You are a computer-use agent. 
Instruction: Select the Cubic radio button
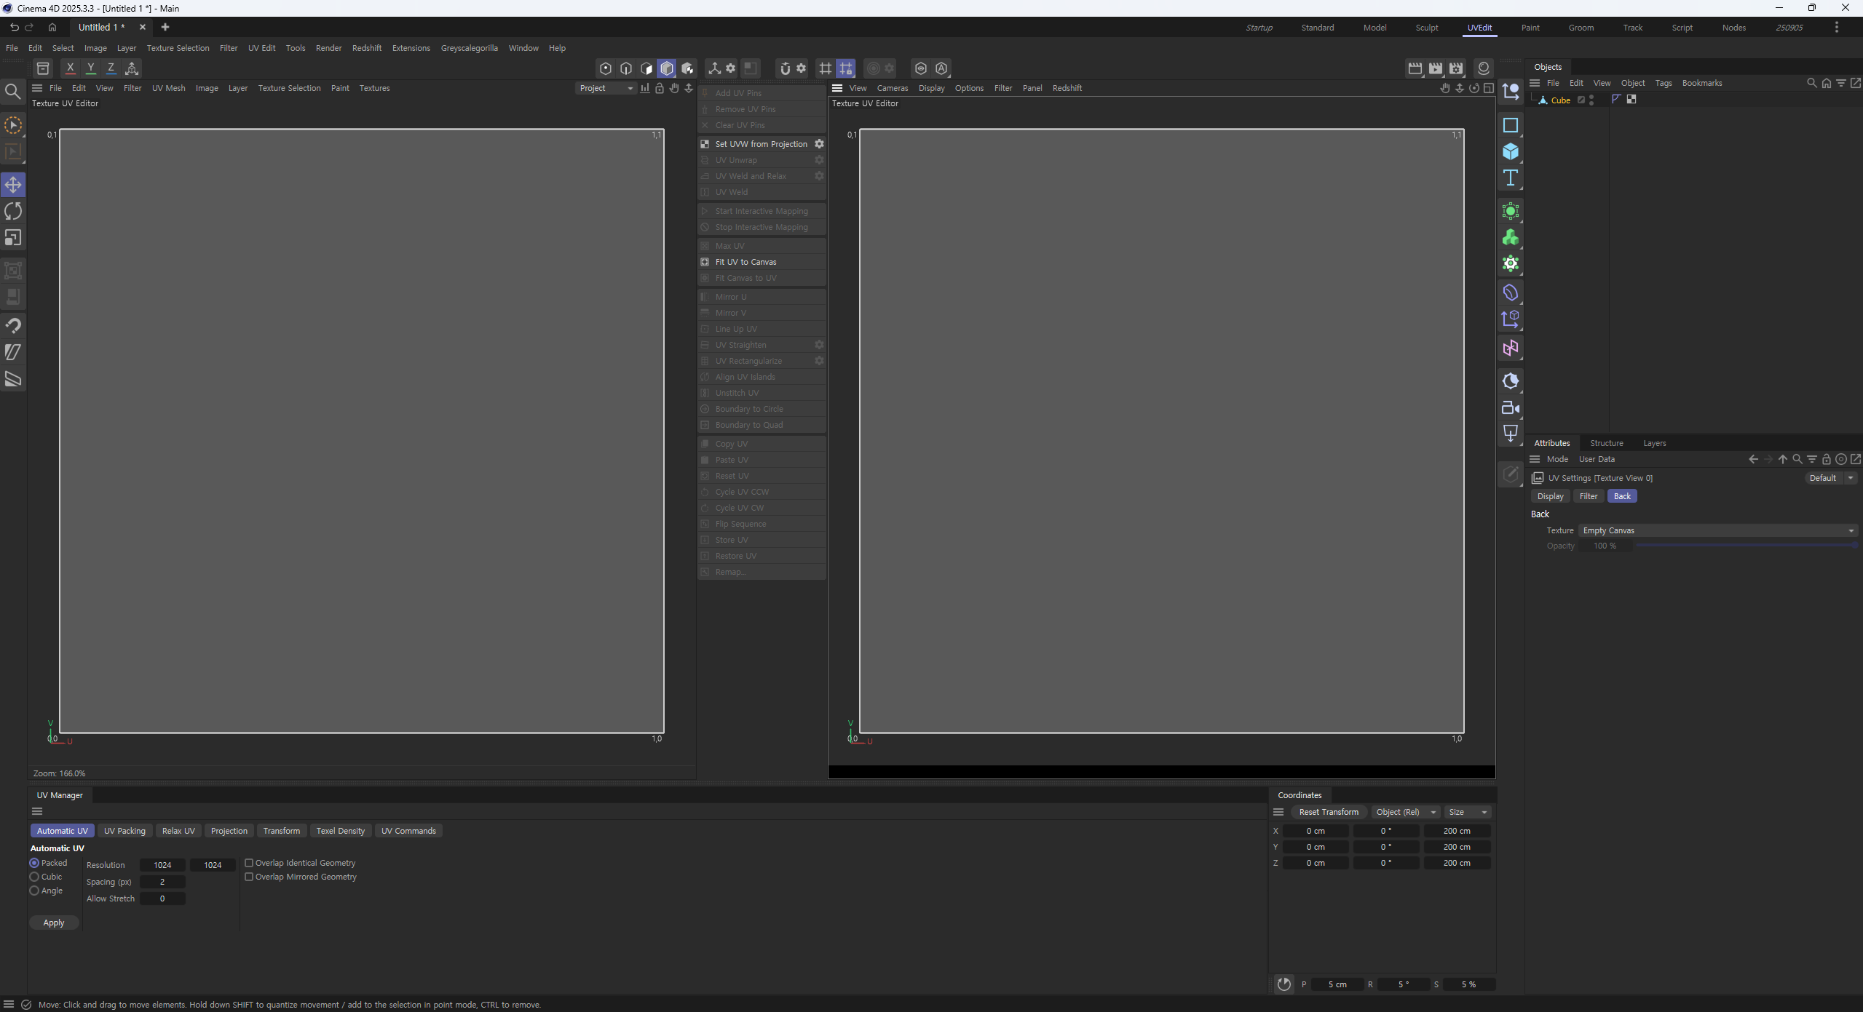click(x=34, y=877)
